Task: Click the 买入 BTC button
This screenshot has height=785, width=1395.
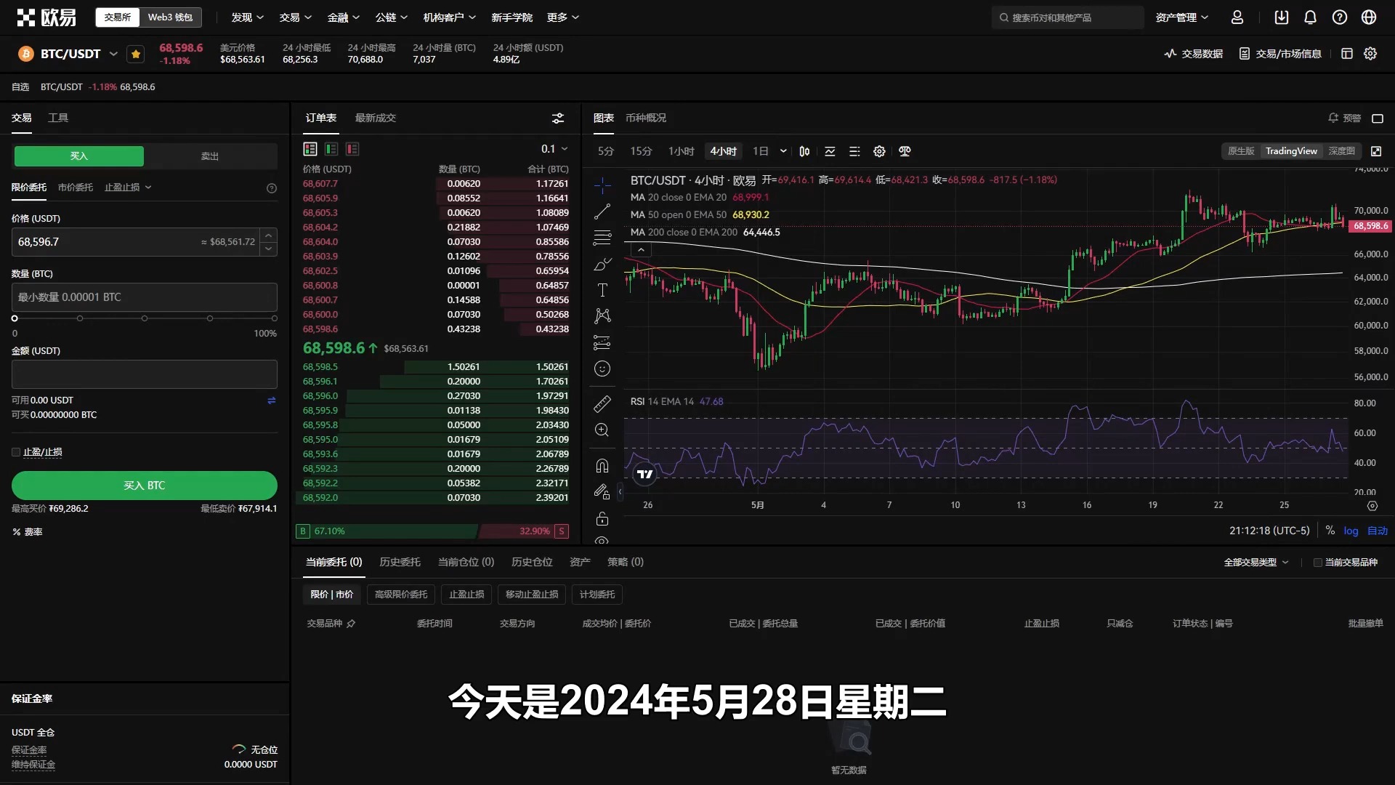Action: point(144,485)
